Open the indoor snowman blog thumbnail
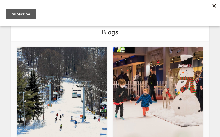The height and width of the screenshot is (137, 220). [158, 92]
